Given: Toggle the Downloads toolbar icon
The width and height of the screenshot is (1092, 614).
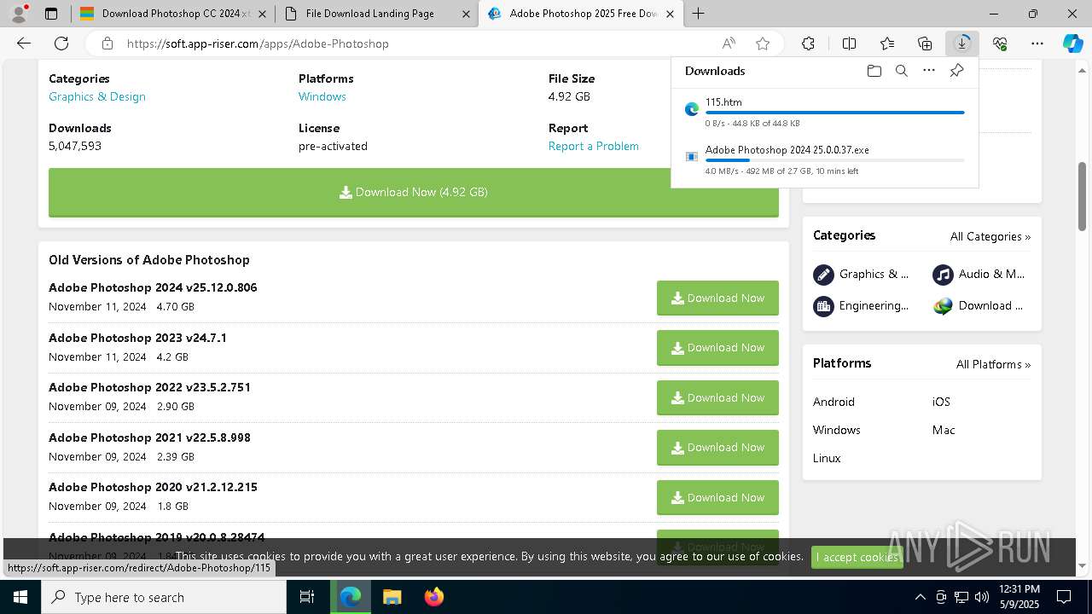Looking at the screenshot, I should [962, 43].
